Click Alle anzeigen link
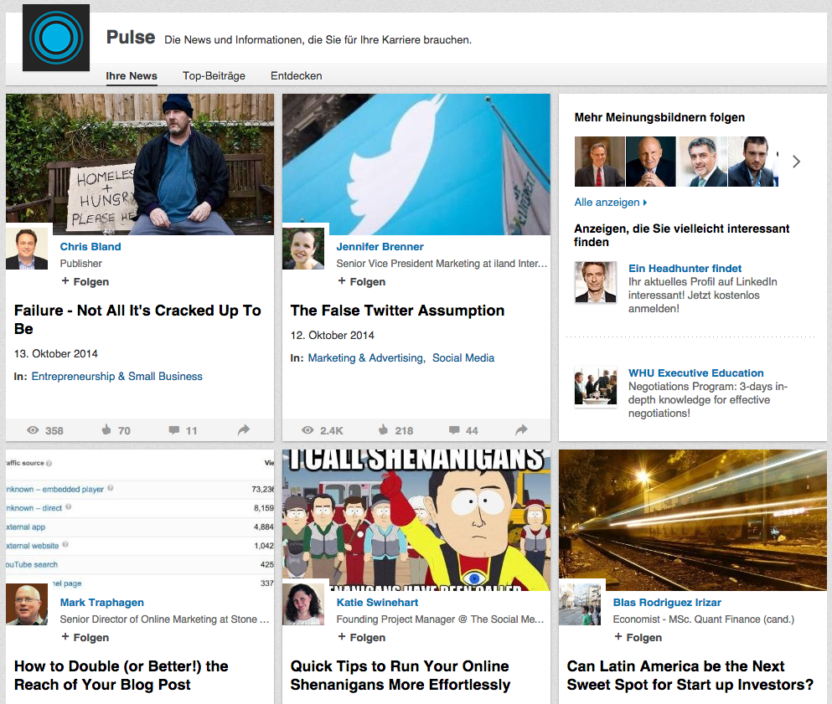This screenshot has width=832, height=704. coord(610,202)
